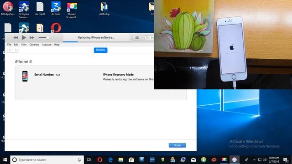Viewport: 292px width, 164px height.
Task: Click the Done button
Action: coord(177,145)
